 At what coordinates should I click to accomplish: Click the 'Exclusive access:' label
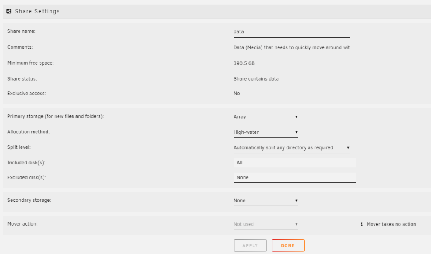point(27,94)
